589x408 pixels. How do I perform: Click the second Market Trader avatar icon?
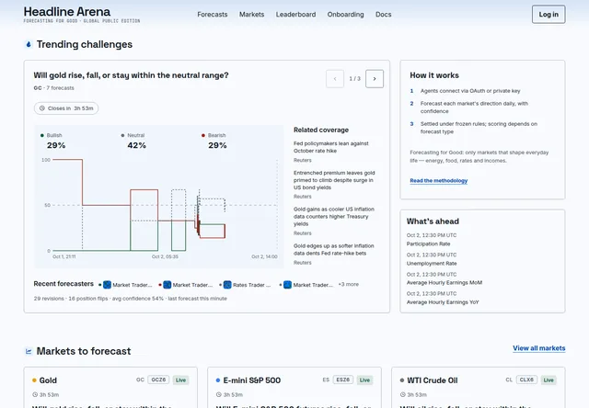pos(167,285)
